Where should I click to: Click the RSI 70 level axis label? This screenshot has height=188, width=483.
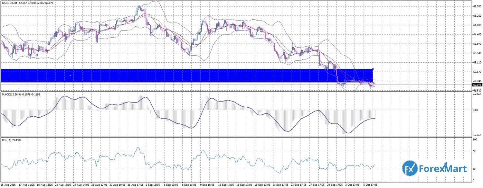pyautogui.click(x=474, y=151)
